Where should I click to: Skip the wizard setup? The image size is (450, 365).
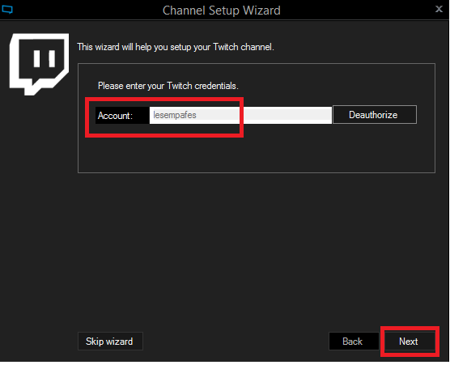[x=110, y=342]
